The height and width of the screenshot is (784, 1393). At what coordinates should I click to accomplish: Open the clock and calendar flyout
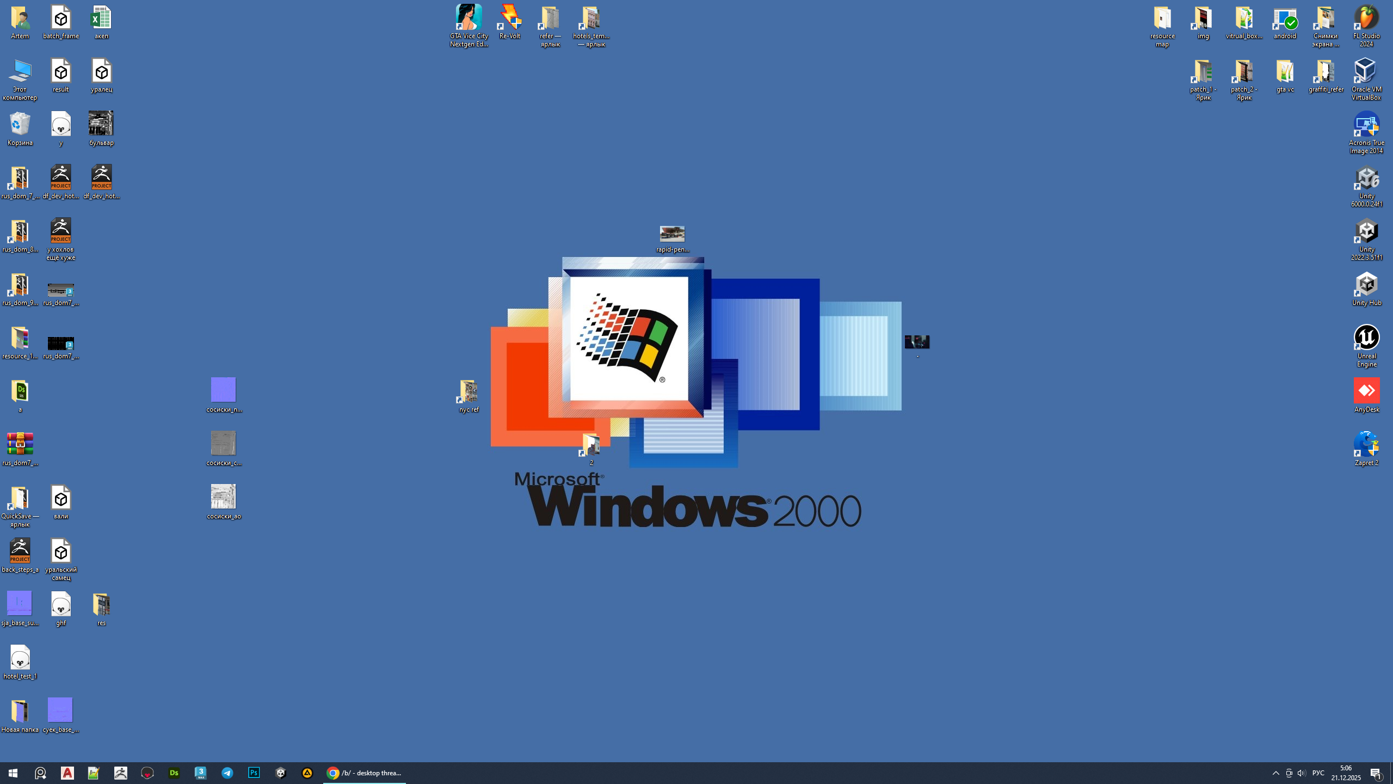(1346, 773)
